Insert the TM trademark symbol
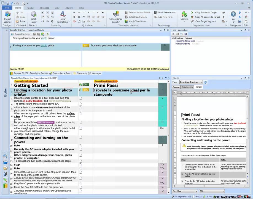The image size is (253, 199). [x=84, y=17]
